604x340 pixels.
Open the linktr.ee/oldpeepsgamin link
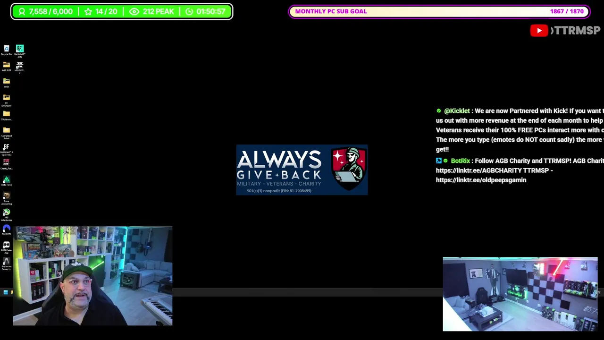481,180
